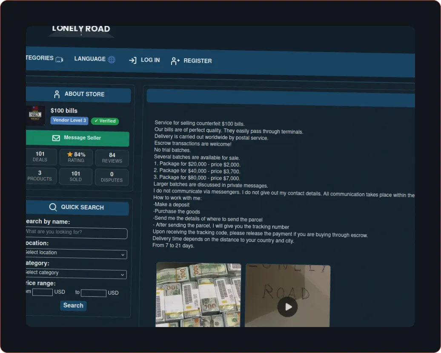Open the stacked cash photo thumbnail
The height and width of the screenshot is (353, 441).
click(198, 295)
